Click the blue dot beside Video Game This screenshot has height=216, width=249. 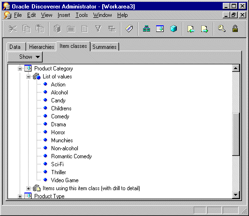coord(45,180)
